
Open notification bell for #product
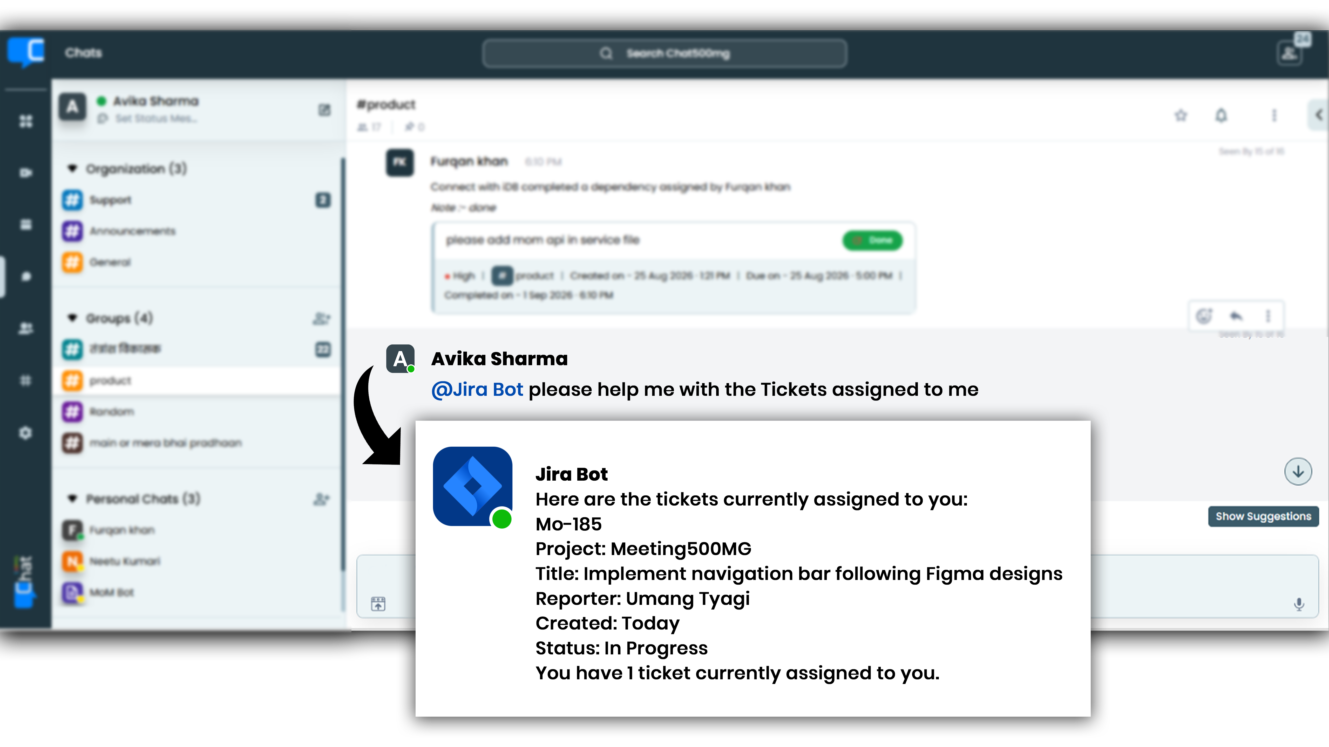(1221, 115)
